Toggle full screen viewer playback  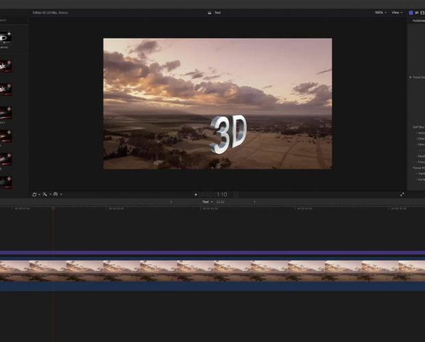tap(402, 194)
